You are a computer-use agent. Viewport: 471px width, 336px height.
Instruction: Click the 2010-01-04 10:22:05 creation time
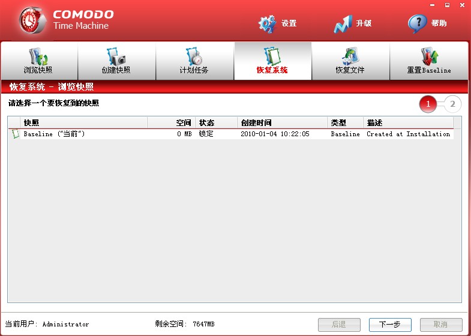(275, 134)
